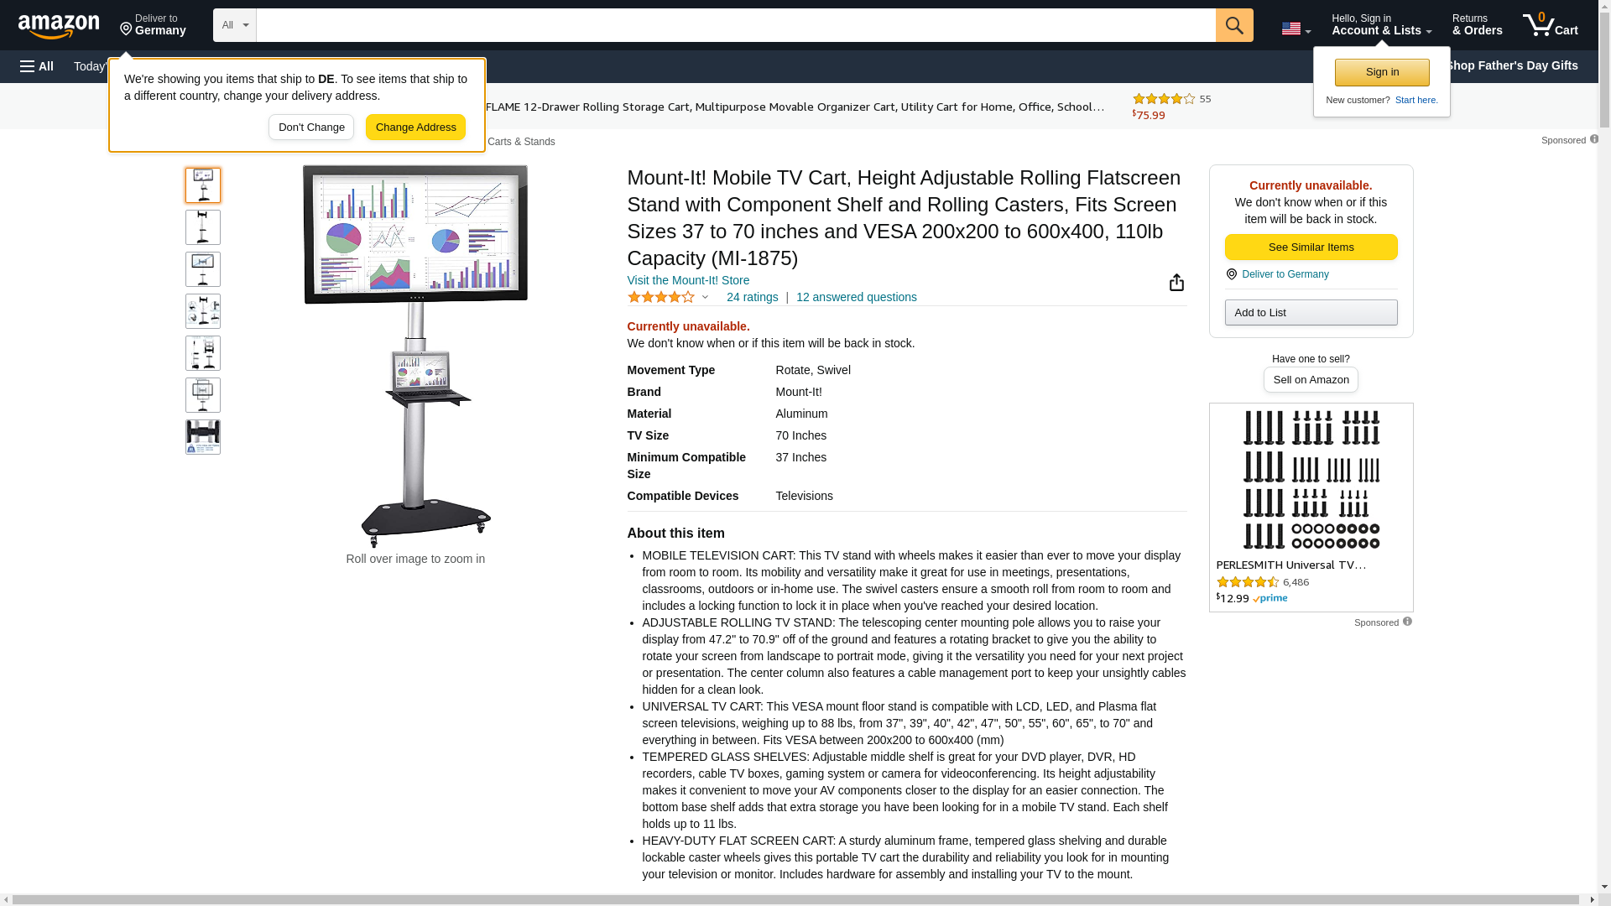Select the last product thumbnail image

(x=203, y=437)
